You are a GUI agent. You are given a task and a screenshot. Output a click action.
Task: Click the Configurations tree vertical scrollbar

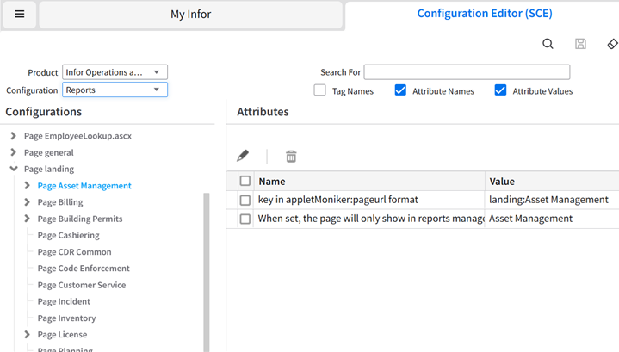pos(206,272)
